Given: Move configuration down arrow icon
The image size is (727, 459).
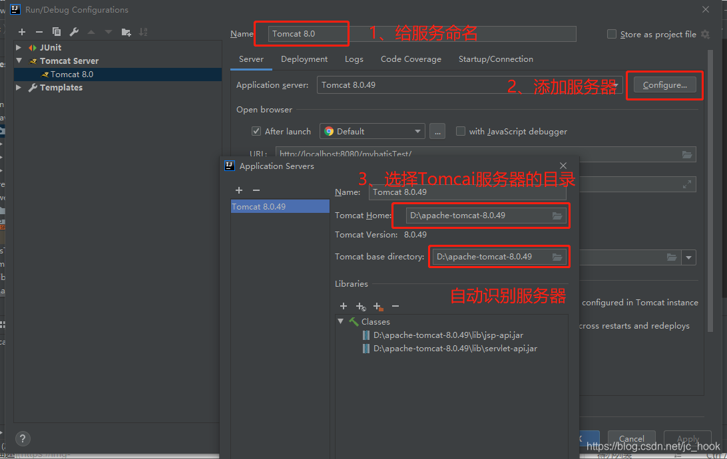Looking at the screenshot, I should [x=109, y=32].
